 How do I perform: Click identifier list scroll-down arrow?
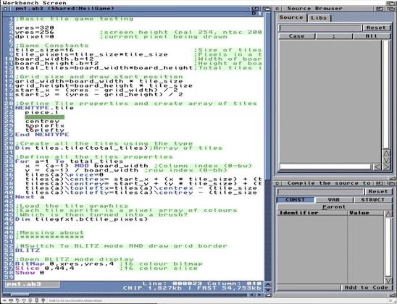coord(388,280)
